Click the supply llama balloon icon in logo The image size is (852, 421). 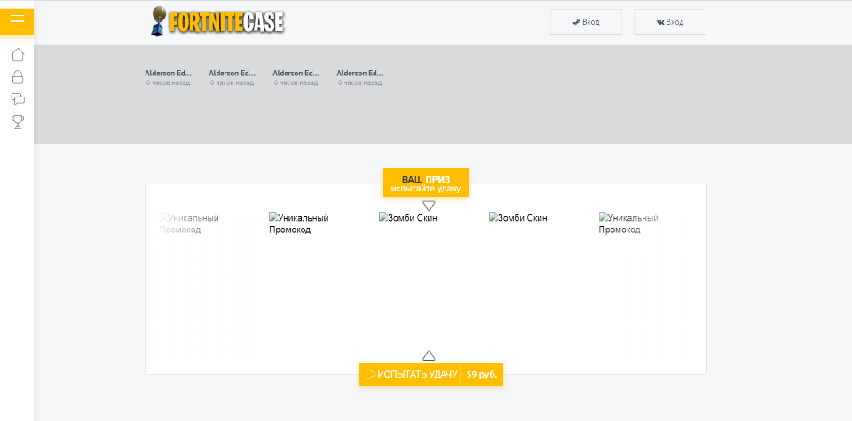point(159,21)
